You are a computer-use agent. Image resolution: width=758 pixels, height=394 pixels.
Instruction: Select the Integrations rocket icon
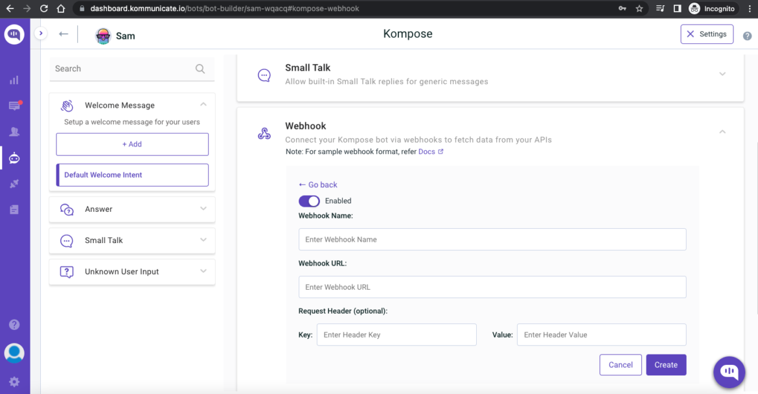pyautogui.click(x=14, y=183)
